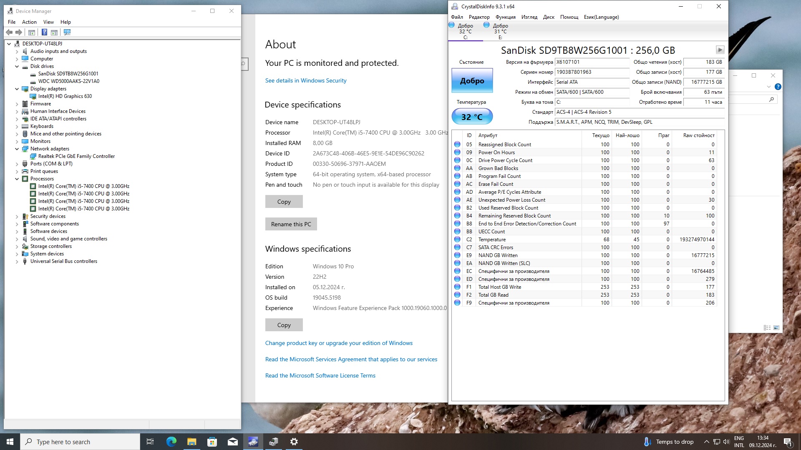This screenshot has width=801, height=450.
Task: Click the Windows Start button
Action: pyautogui.click(x=10, y=442)
